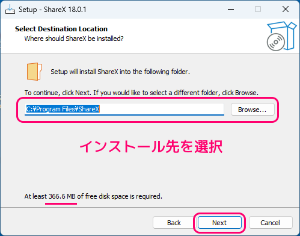The width and height of the screenshot is (300, 236).
Task: Click the disabled maximize button
Action: tap(258, 9)
